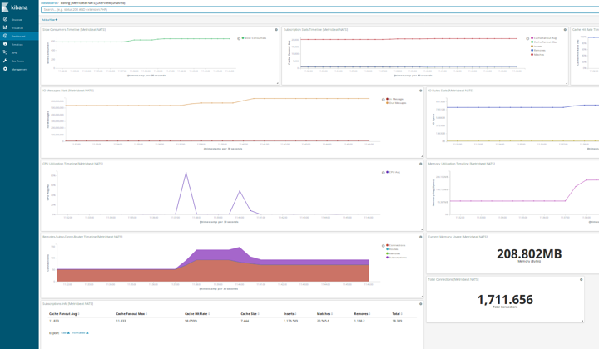Open Management from the sidebar
Image resolution: width=599 pixels, height=349 pixels.
19,70
